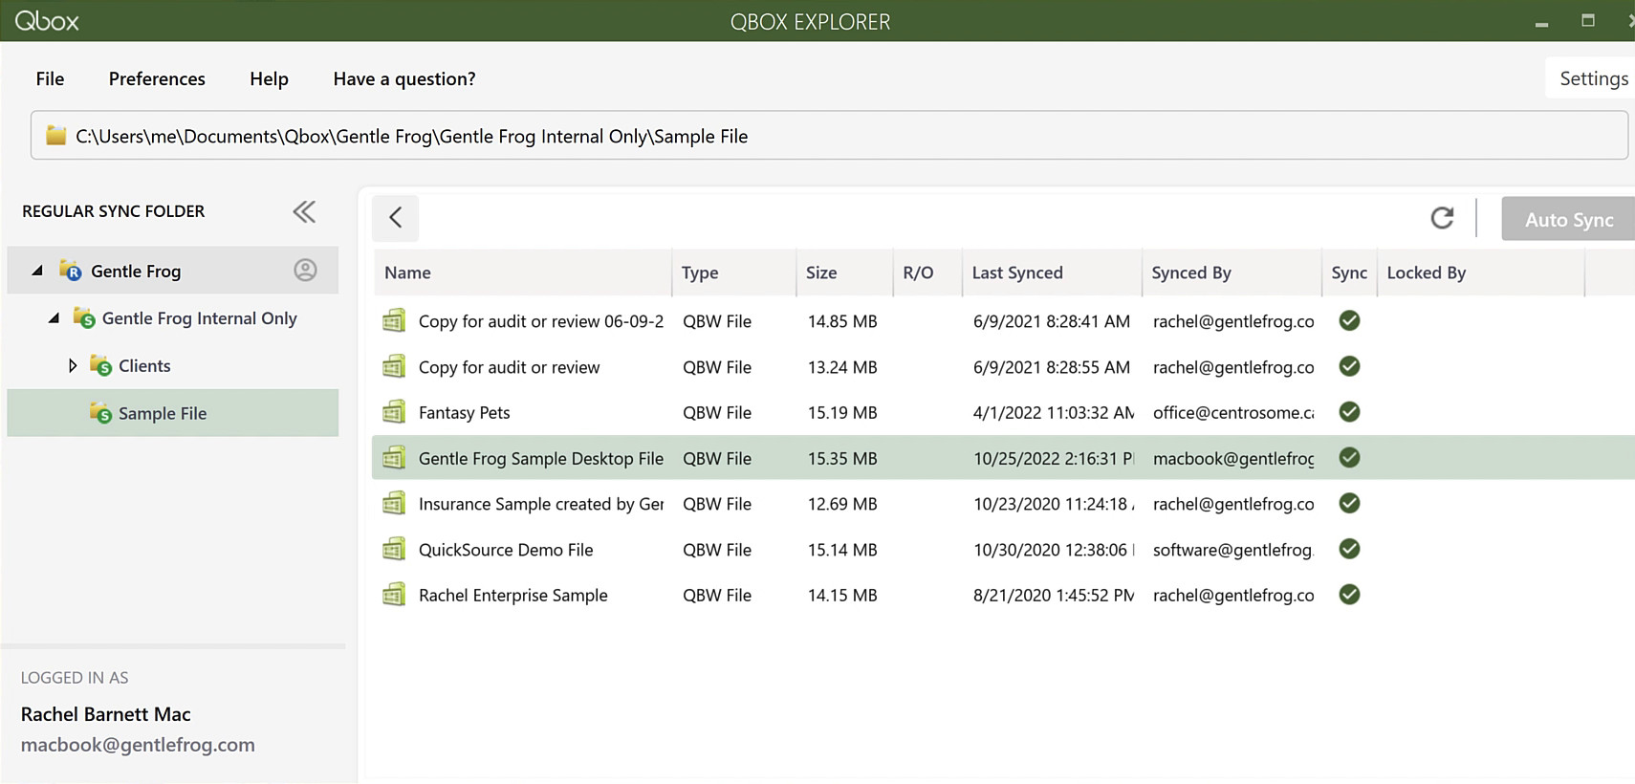Click the Rachel Barnett Mac user name
Screen dimensions: 1635x784
click(105, 714)
